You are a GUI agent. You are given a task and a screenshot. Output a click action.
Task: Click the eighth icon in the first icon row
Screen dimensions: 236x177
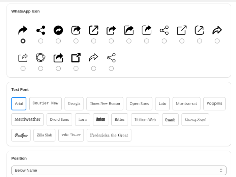[146, 30]
